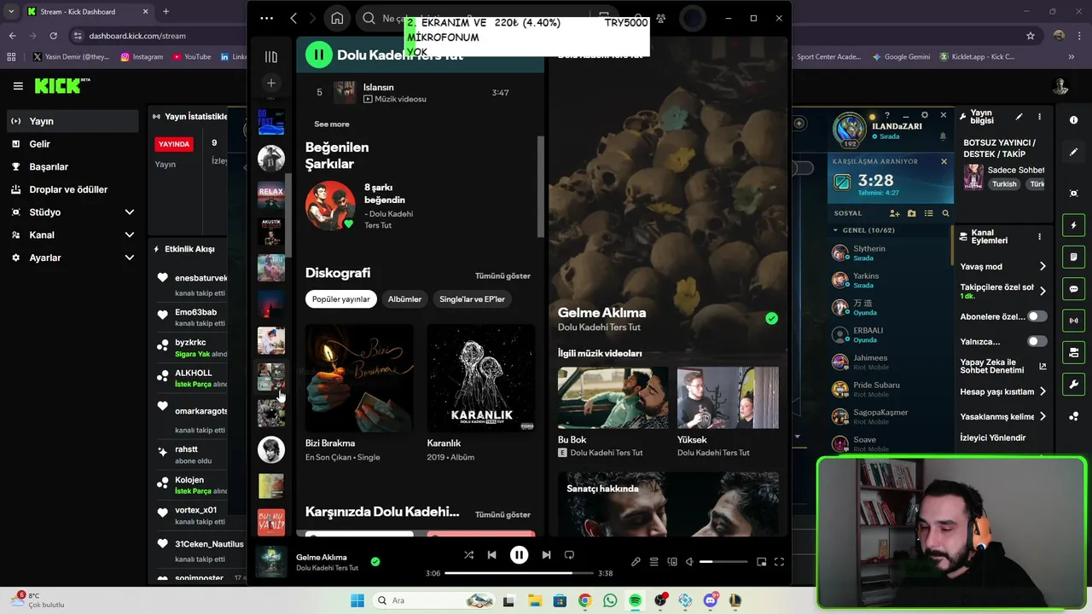Open Kanal Eylemleri three-dot menu
Screen dimensions: 1092x614
click(1039, 236)
